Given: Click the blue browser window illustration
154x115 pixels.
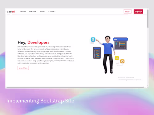Looking at the screenshot, I should point(120,44).
